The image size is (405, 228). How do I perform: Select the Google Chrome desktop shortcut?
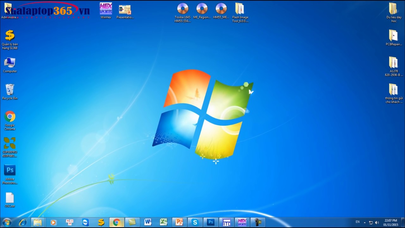[10, 120]
